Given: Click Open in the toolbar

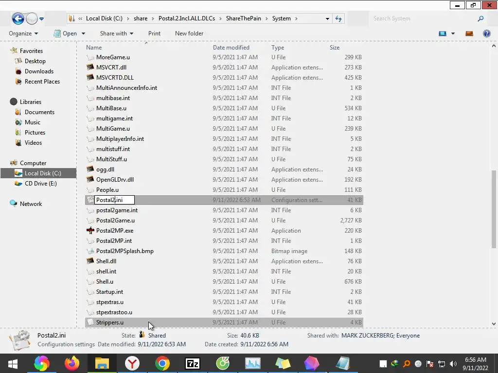Looking at the screenshot, I should point(66,34).
